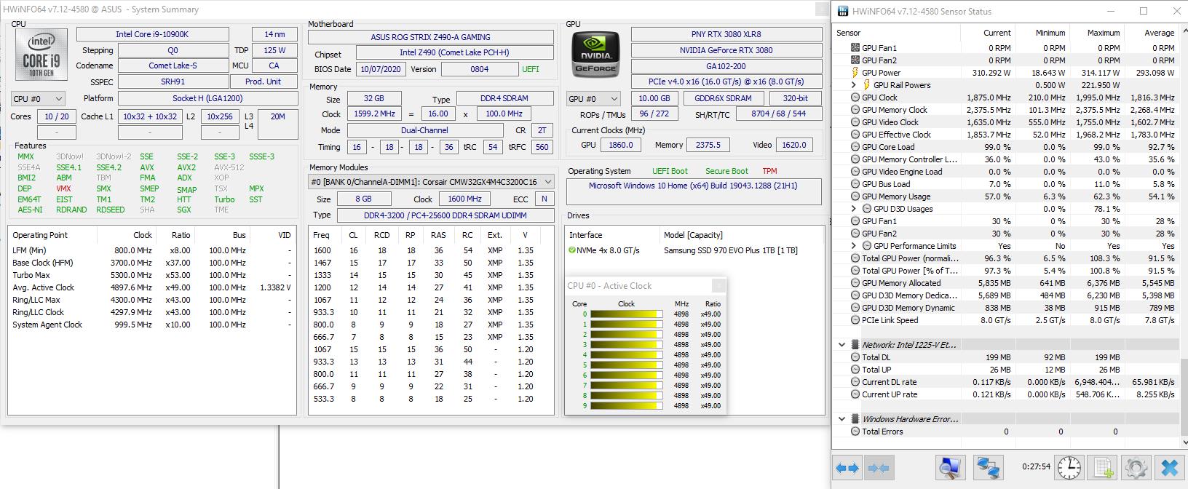Click the shrink-layout inward arrows button
Screen dimensions: 1188x489
coord(879,468)
